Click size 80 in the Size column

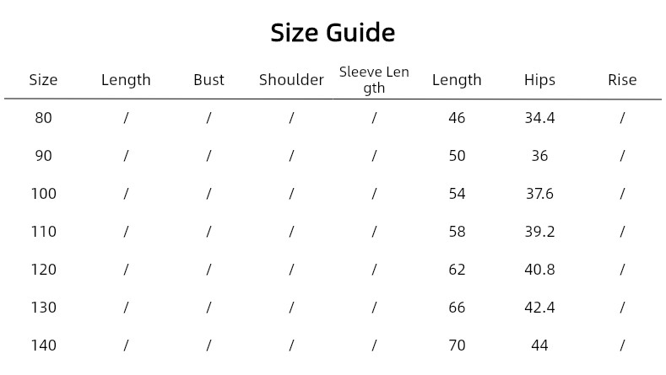click(x=43, y=118)
